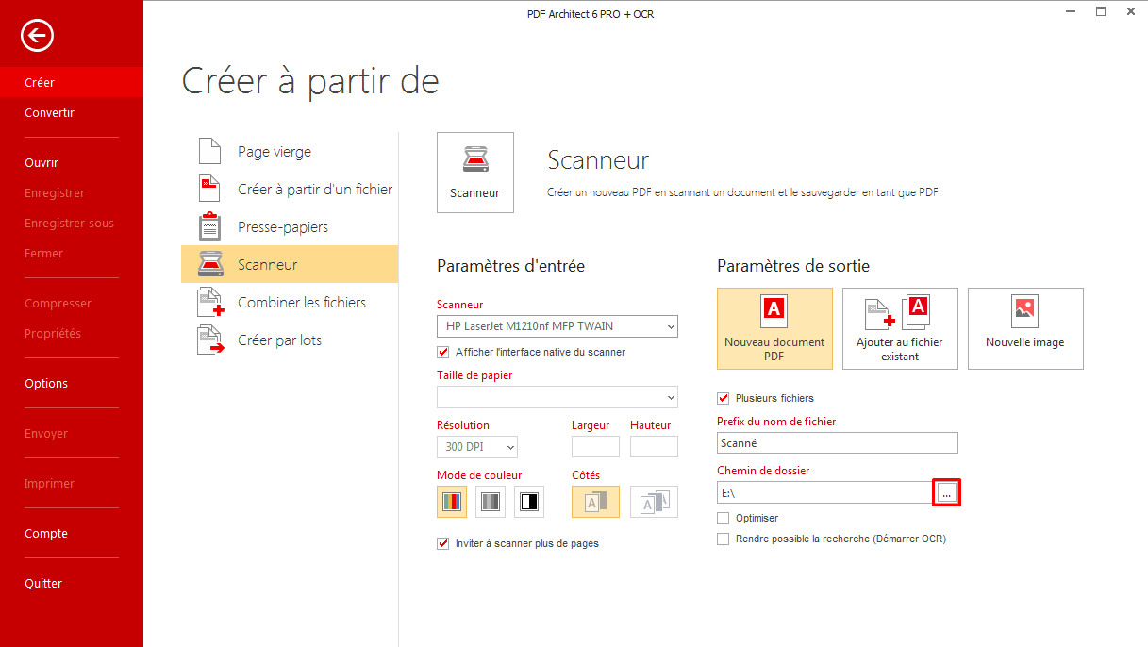Enable Rendre possible la recherche OCR
Image resolution: width=1148 pixels, height=647 pixels.
pyautogui.click(x=724, y=539)
